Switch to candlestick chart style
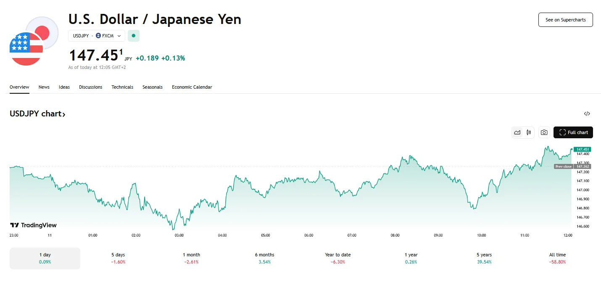 point(529,132)
